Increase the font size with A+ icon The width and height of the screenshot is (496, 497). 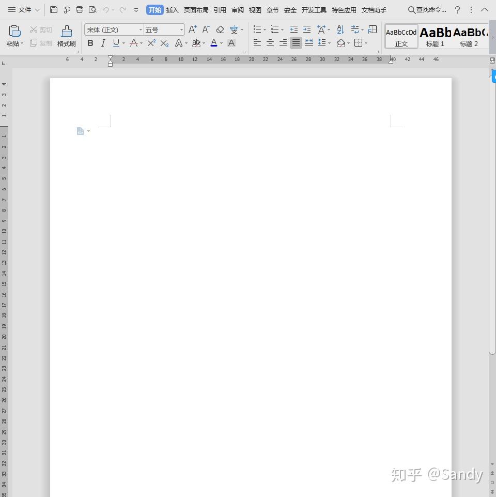[x=192, y=29]
